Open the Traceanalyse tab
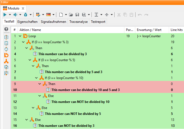This screenshot has width=184, height=129. tap(78, 22)
